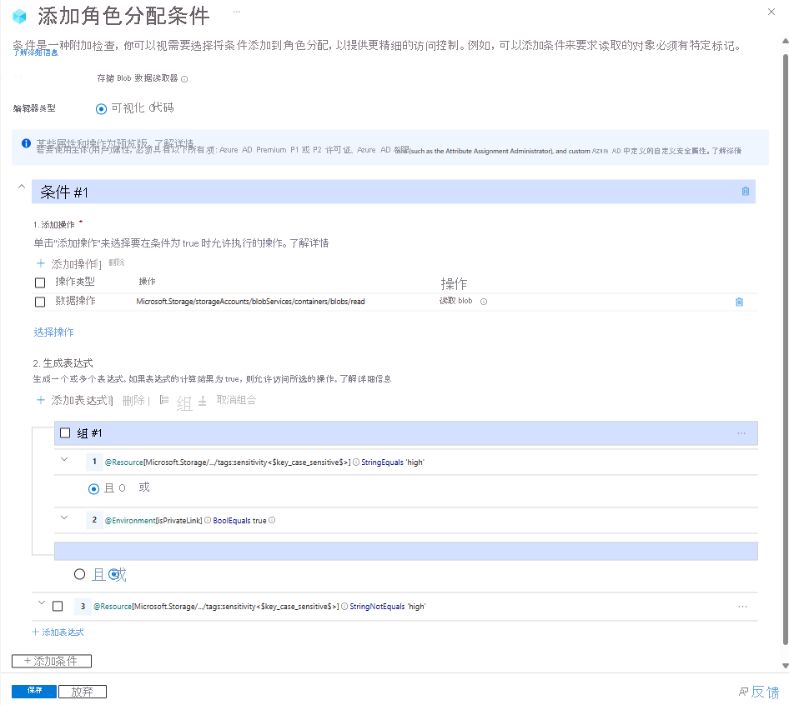The image size is (789, 705).
Task: Click the 反馈 feedback icon
Action: [743, 692]
